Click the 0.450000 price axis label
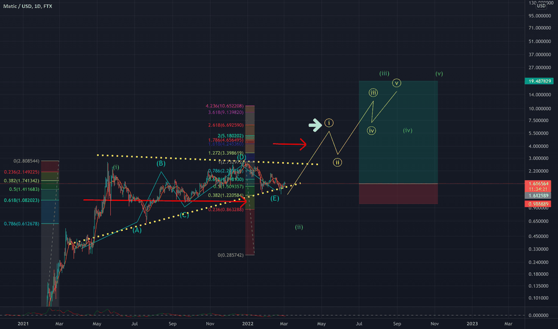 pyautogui.click(x=538, y=236)
